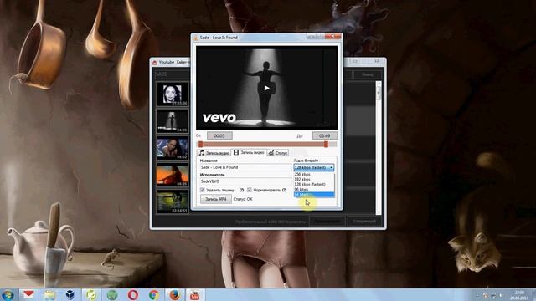Image resolution: width=536 pixels, height=301 pixels.
Task: Click the От start time field
Action: tap(219, 135)
